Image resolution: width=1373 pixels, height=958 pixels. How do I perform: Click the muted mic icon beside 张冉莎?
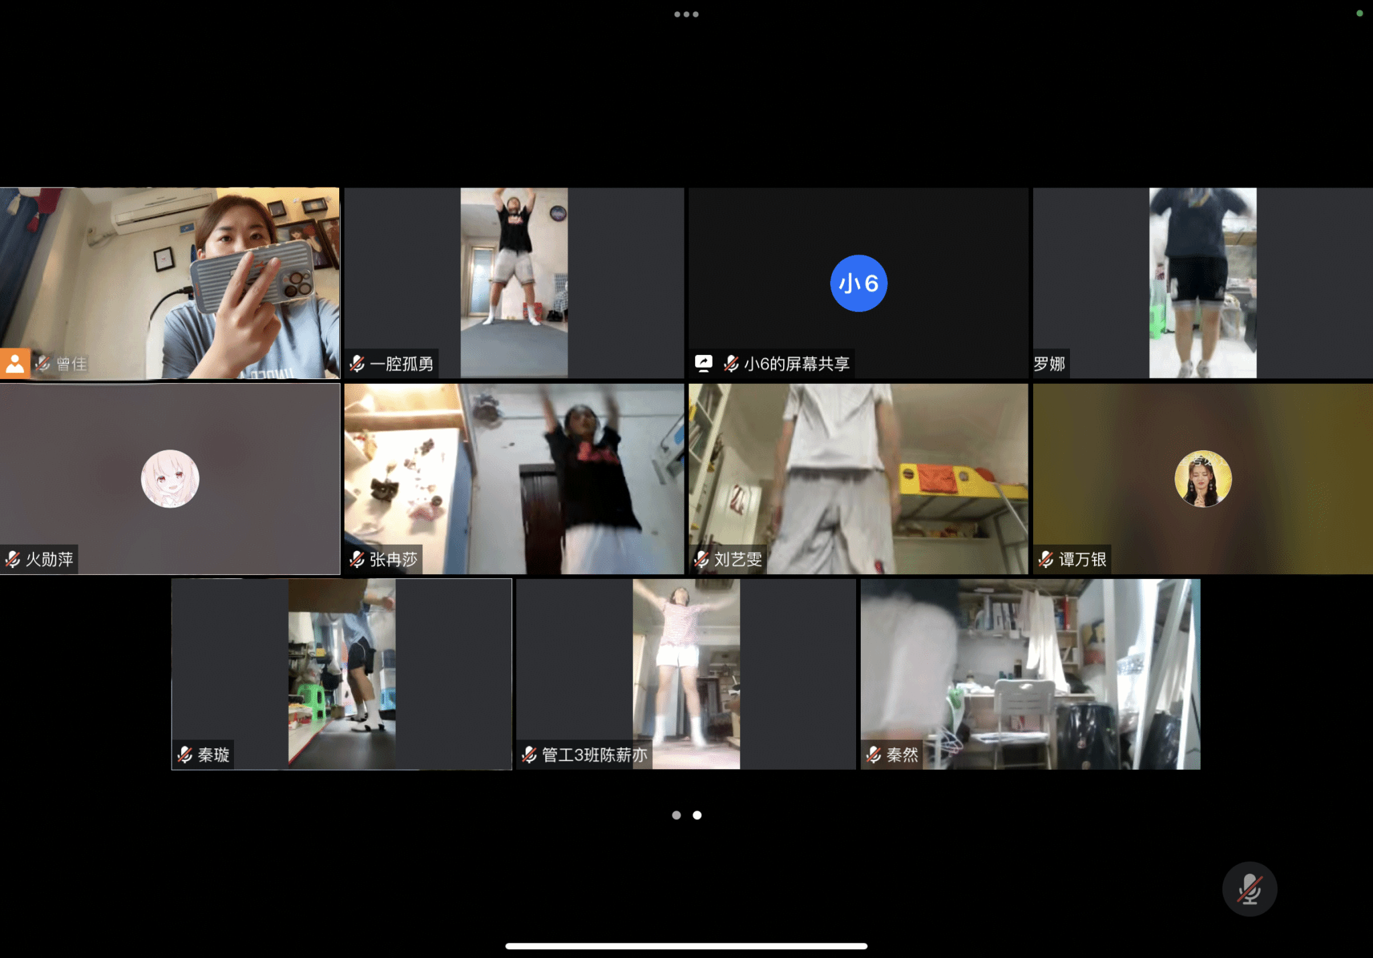[357, 559]
